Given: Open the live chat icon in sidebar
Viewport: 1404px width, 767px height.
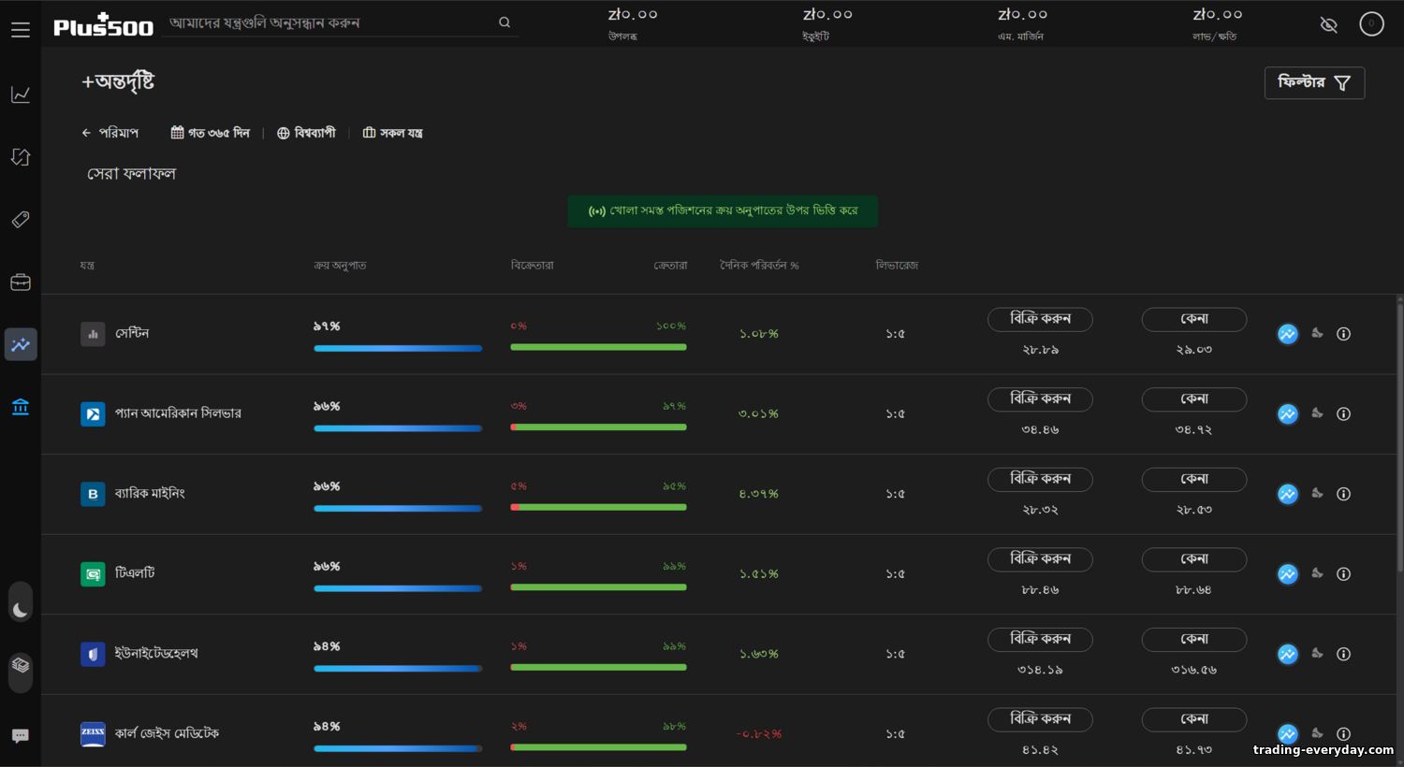Looking at the screenshot, I should pyautogui.click(x=21, y=736).
